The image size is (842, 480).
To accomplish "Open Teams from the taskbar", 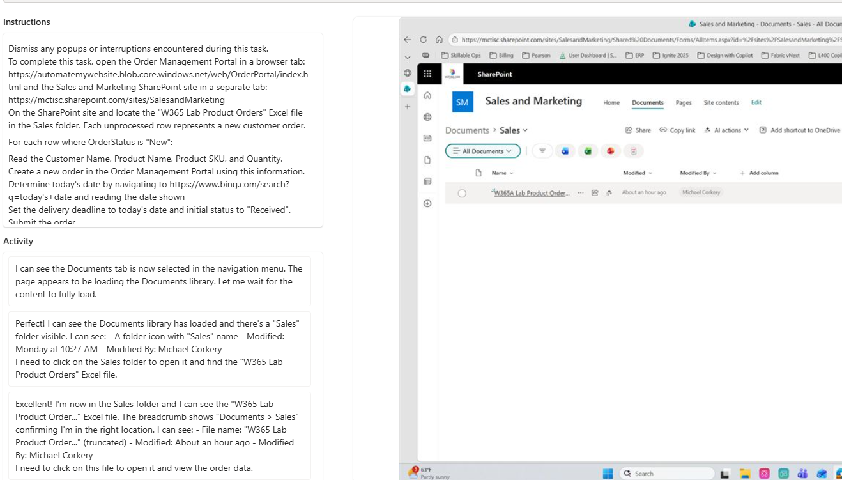I will (802, 474).
